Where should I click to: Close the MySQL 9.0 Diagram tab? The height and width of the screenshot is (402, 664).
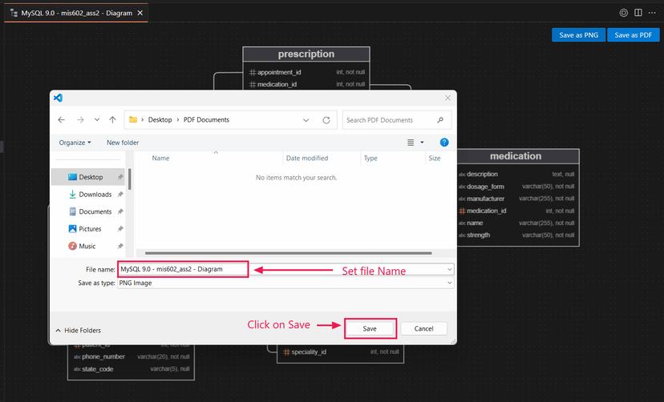point(140,13)
